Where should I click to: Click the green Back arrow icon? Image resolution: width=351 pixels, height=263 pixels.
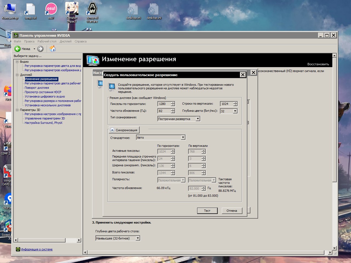tap(18, 49)
